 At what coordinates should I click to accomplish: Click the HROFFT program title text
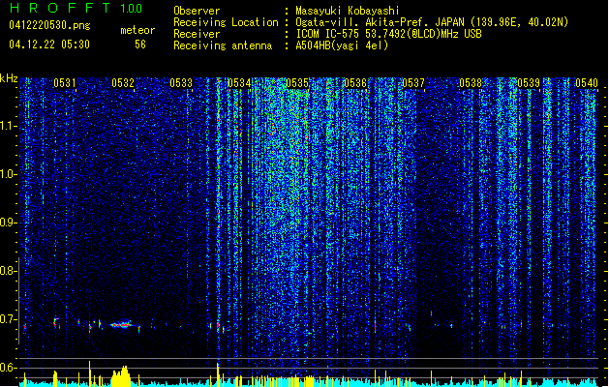[60, 8]
